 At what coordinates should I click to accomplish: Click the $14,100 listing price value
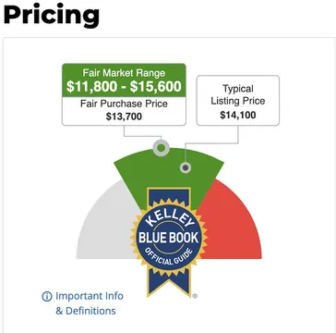[238, 115]
